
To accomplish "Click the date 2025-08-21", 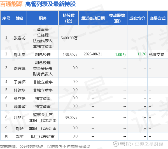I will pos(93,54).
